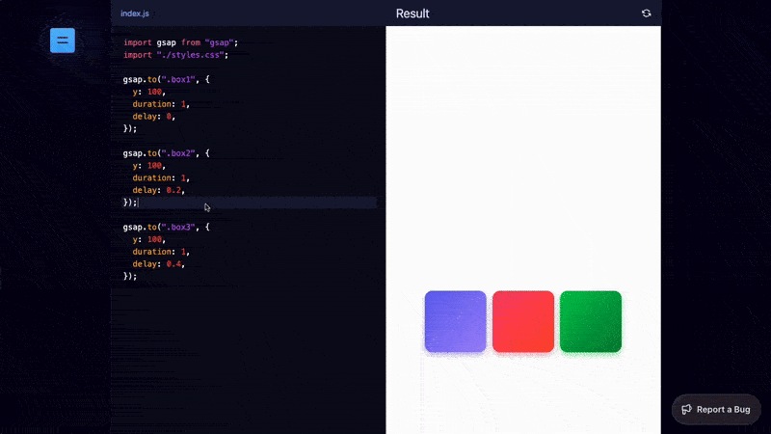This screenshot has width=771, height=434.
Task: Click the highlighted closing brace line of box2
Action: tap(131, 203)
